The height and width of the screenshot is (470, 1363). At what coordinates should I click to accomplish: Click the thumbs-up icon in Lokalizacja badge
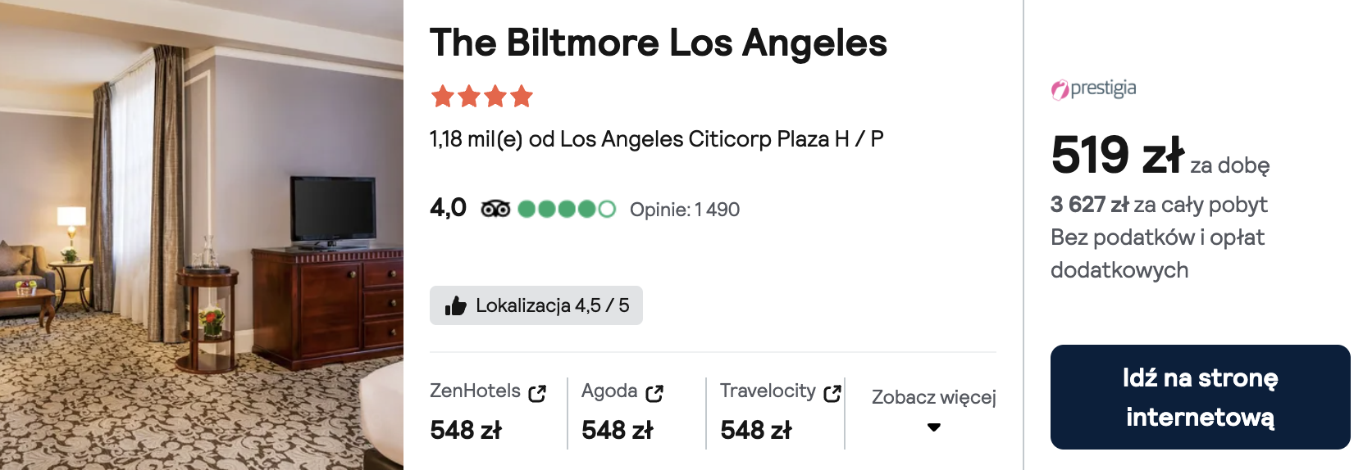point(455,306)
